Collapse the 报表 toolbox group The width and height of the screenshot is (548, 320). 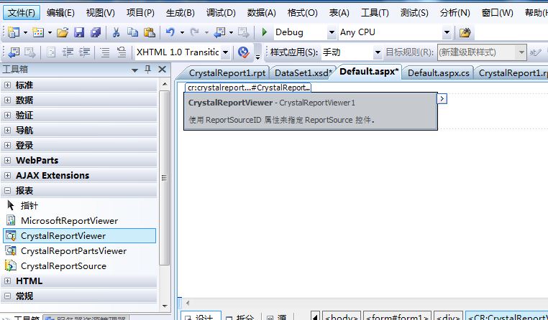[x=7, y=190]
